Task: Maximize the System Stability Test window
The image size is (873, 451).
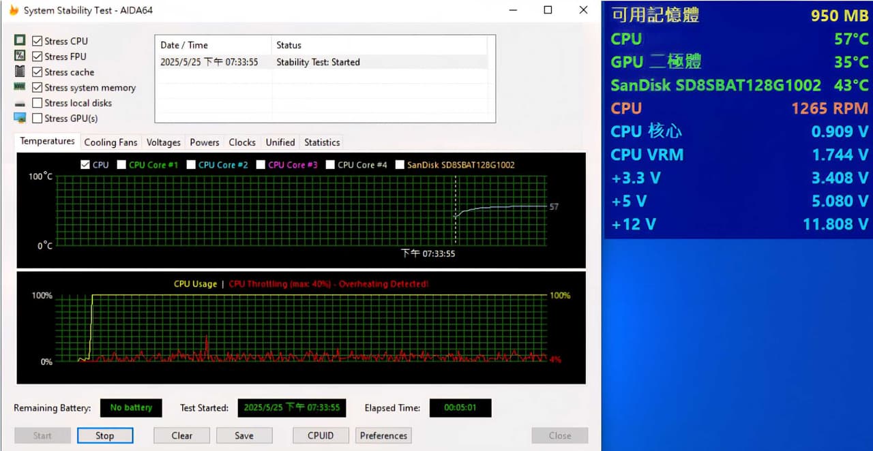Action: click(x=548, y=10)
